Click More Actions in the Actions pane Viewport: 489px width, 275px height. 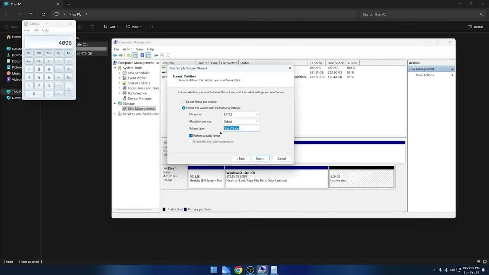pyautogui.click(x=424, y=75)
